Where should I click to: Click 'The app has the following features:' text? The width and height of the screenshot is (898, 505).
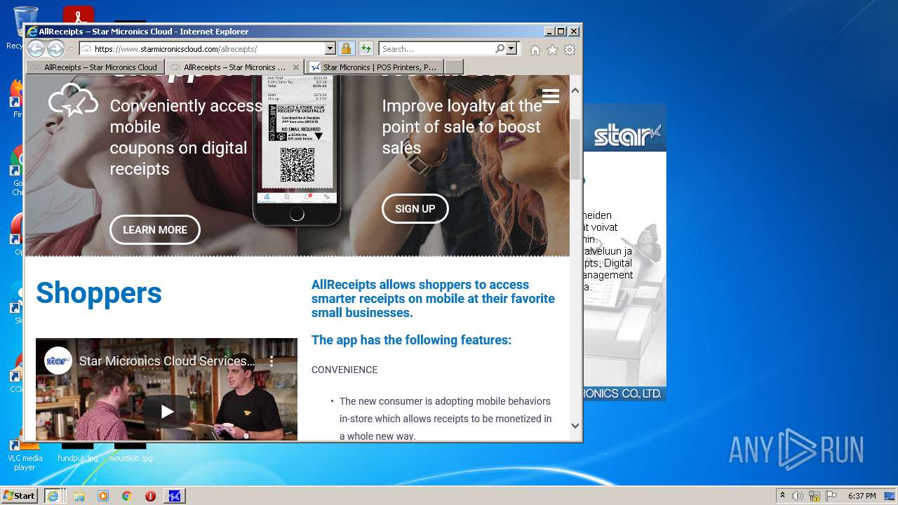(411, 340)
